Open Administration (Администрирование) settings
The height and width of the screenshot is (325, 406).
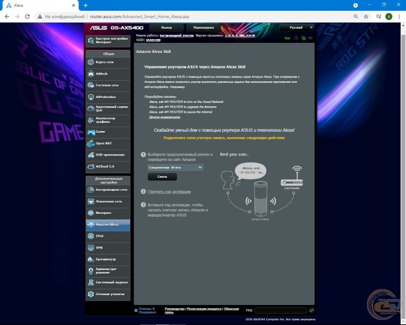pos(108,271)
